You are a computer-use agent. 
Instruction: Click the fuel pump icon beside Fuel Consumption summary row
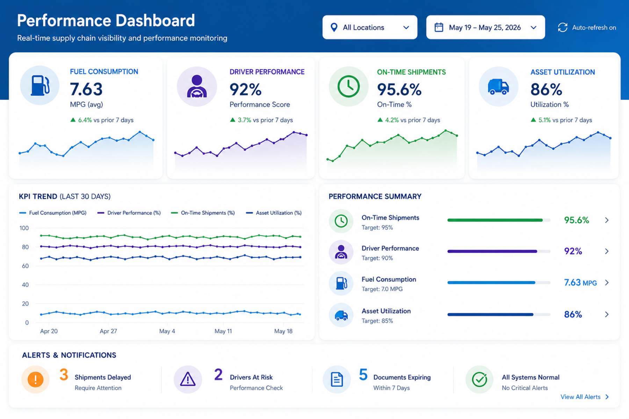[x=341, y=283]
